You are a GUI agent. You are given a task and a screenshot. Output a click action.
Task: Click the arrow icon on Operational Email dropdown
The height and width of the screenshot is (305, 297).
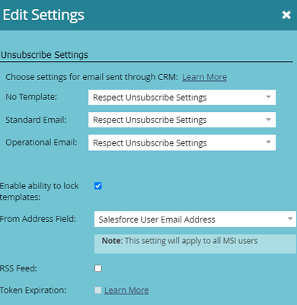[x=268, y=143]
